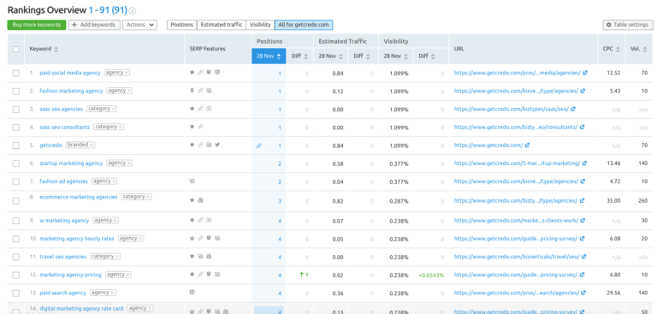The height and width of the screenshot is (314, 657).
Task: Click the Add keywords button
Action: click(94, 25)
